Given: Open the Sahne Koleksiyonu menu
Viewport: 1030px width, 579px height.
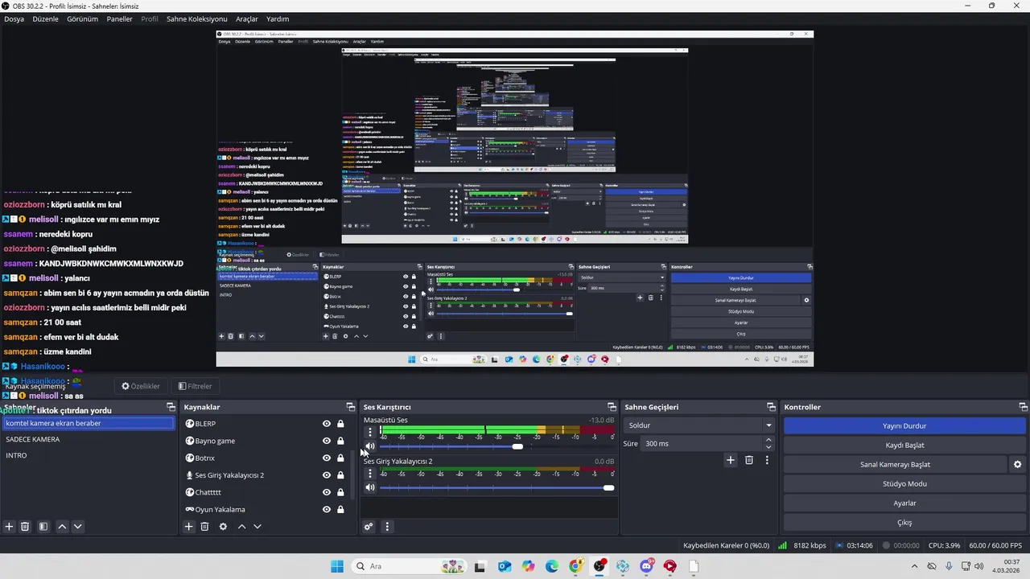Looking at the screenshot, I should [x=196, y=18].
